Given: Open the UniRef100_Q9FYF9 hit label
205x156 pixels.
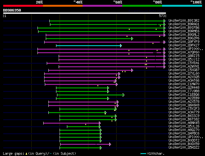Looking at the screenshot, I should click(x=184, y=42).
